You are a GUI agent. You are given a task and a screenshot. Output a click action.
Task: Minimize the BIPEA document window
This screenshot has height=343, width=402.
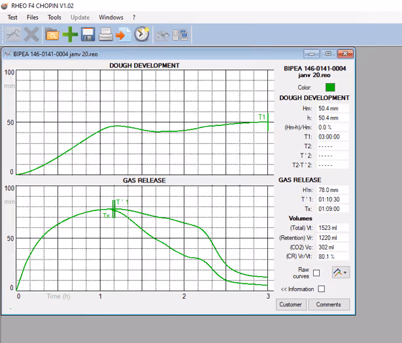(x=312, y=54)
